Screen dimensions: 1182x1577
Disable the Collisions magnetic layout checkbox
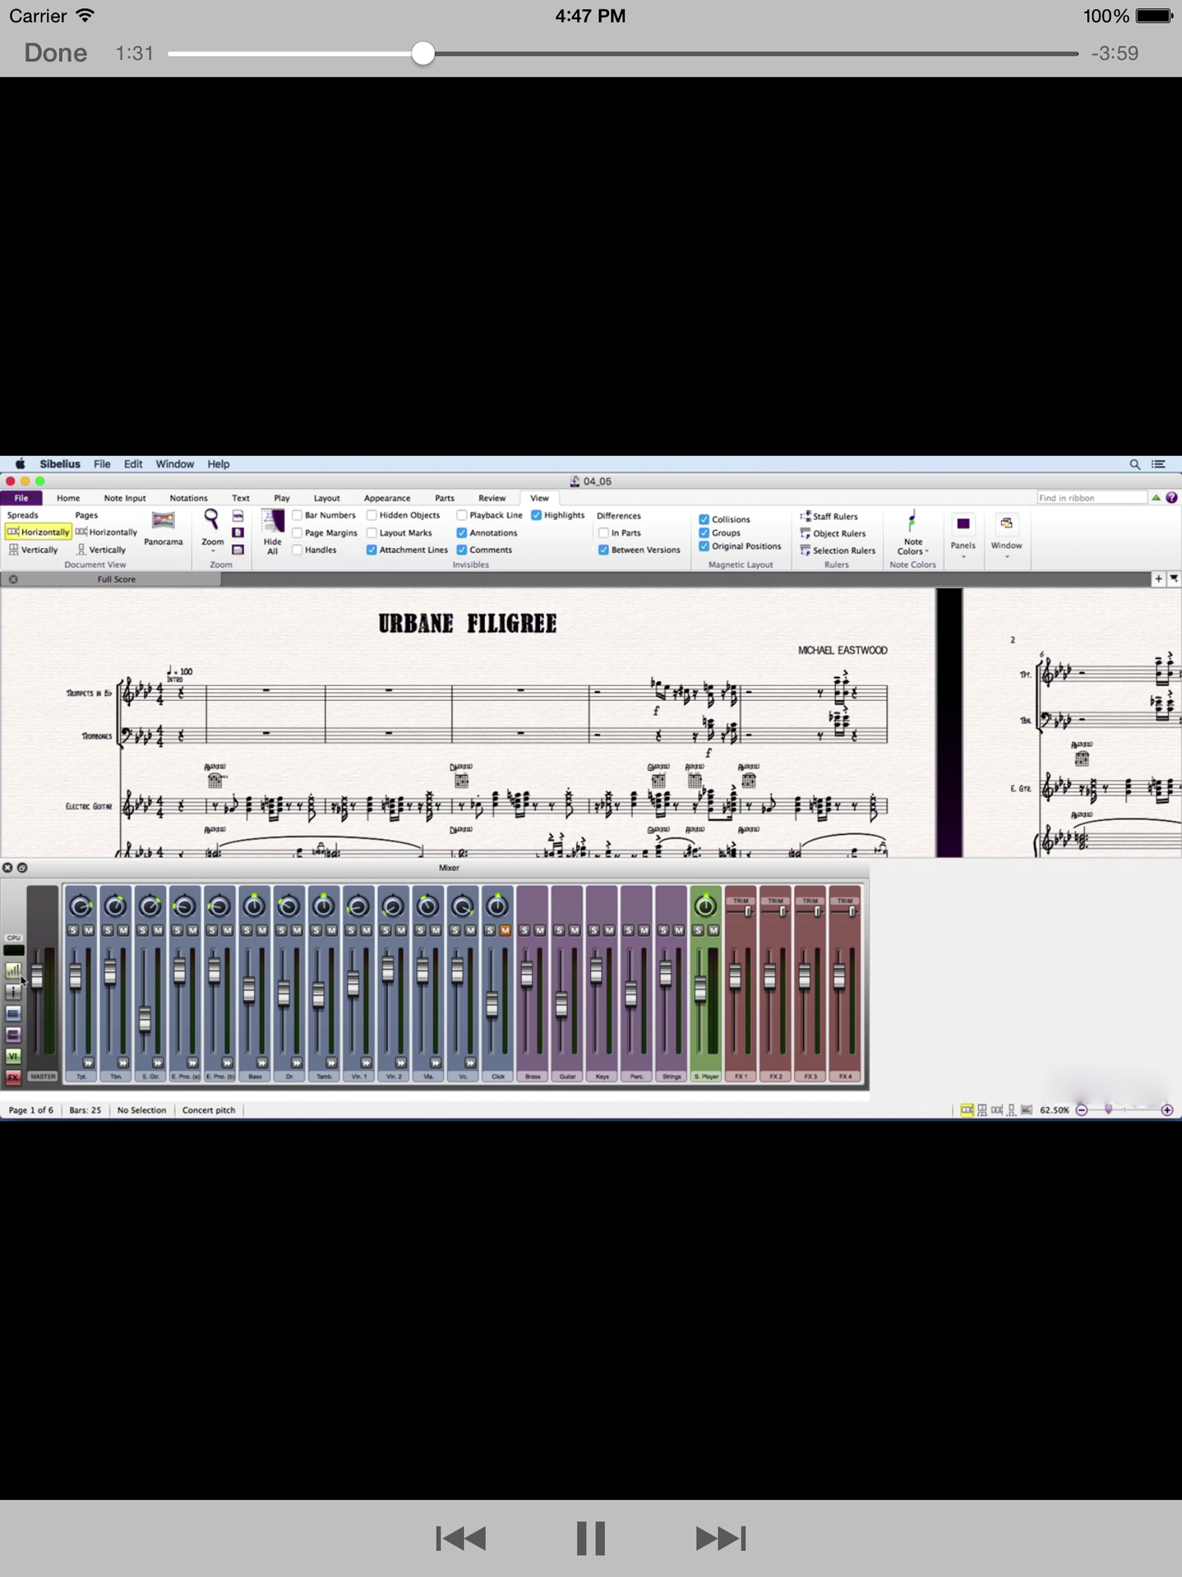coord(704,519)
